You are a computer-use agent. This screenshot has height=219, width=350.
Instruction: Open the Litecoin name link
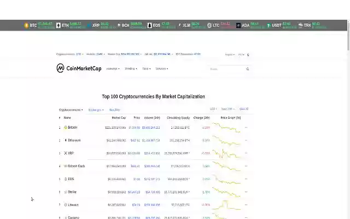[x=73, y=205]
